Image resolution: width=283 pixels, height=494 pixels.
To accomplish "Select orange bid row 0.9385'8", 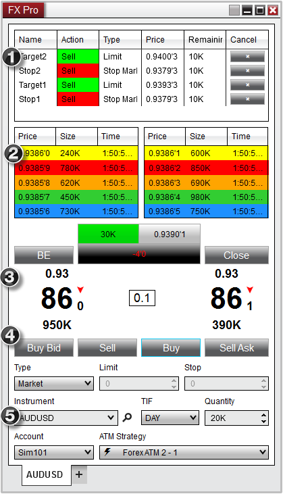I will coord(76,182).
